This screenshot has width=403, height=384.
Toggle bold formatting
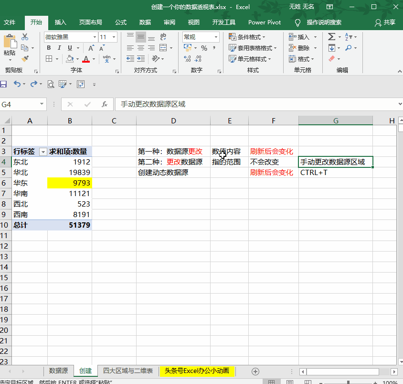49,48
